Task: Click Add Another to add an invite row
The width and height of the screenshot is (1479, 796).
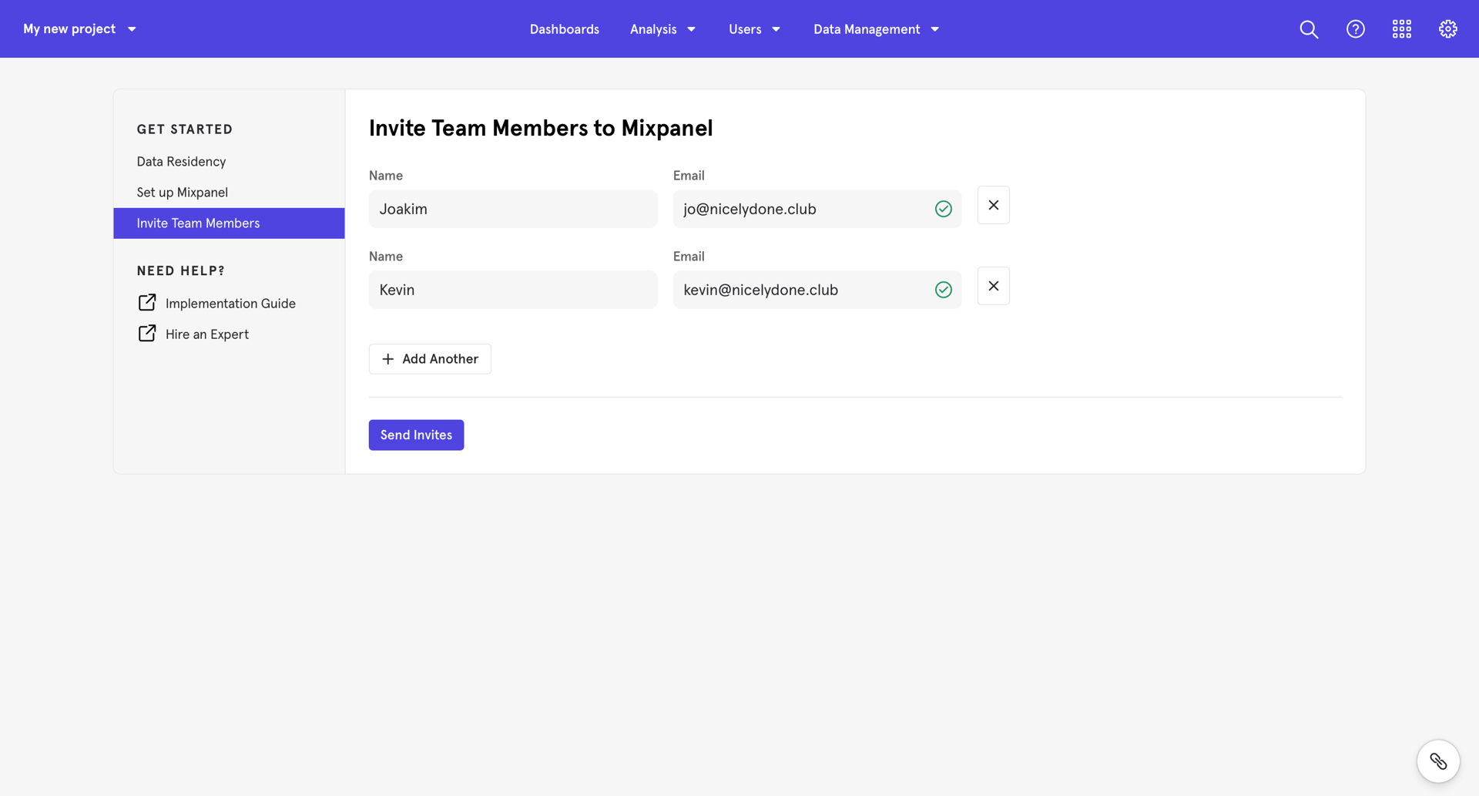Action: coord(429,358)
